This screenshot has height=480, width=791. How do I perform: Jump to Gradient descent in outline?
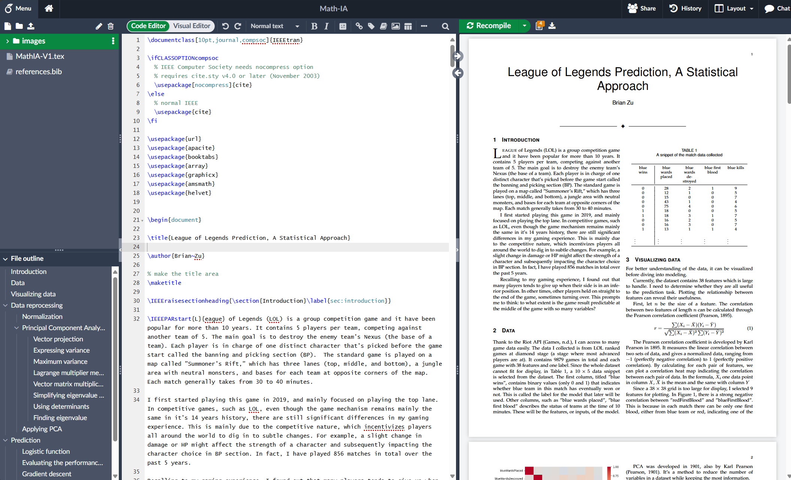click(46, 474)
